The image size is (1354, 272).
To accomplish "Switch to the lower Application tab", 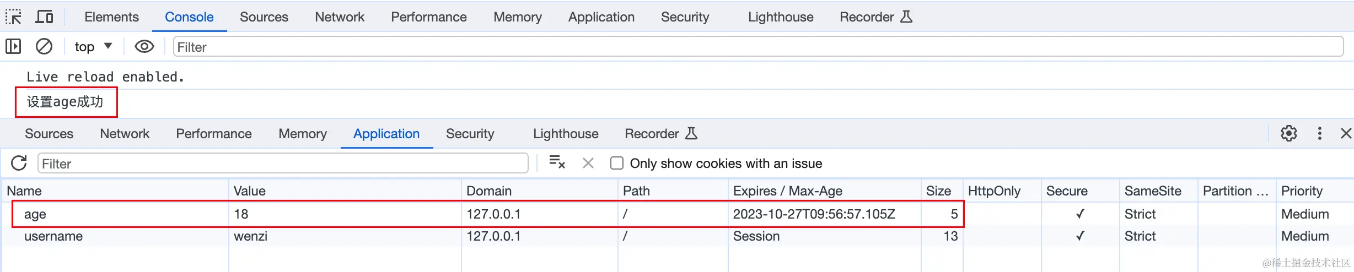I will (x=386, y=134).
